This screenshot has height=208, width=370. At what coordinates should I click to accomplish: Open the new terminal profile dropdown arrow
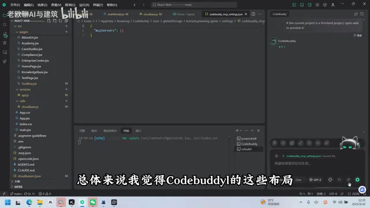(x=241, y=131)
